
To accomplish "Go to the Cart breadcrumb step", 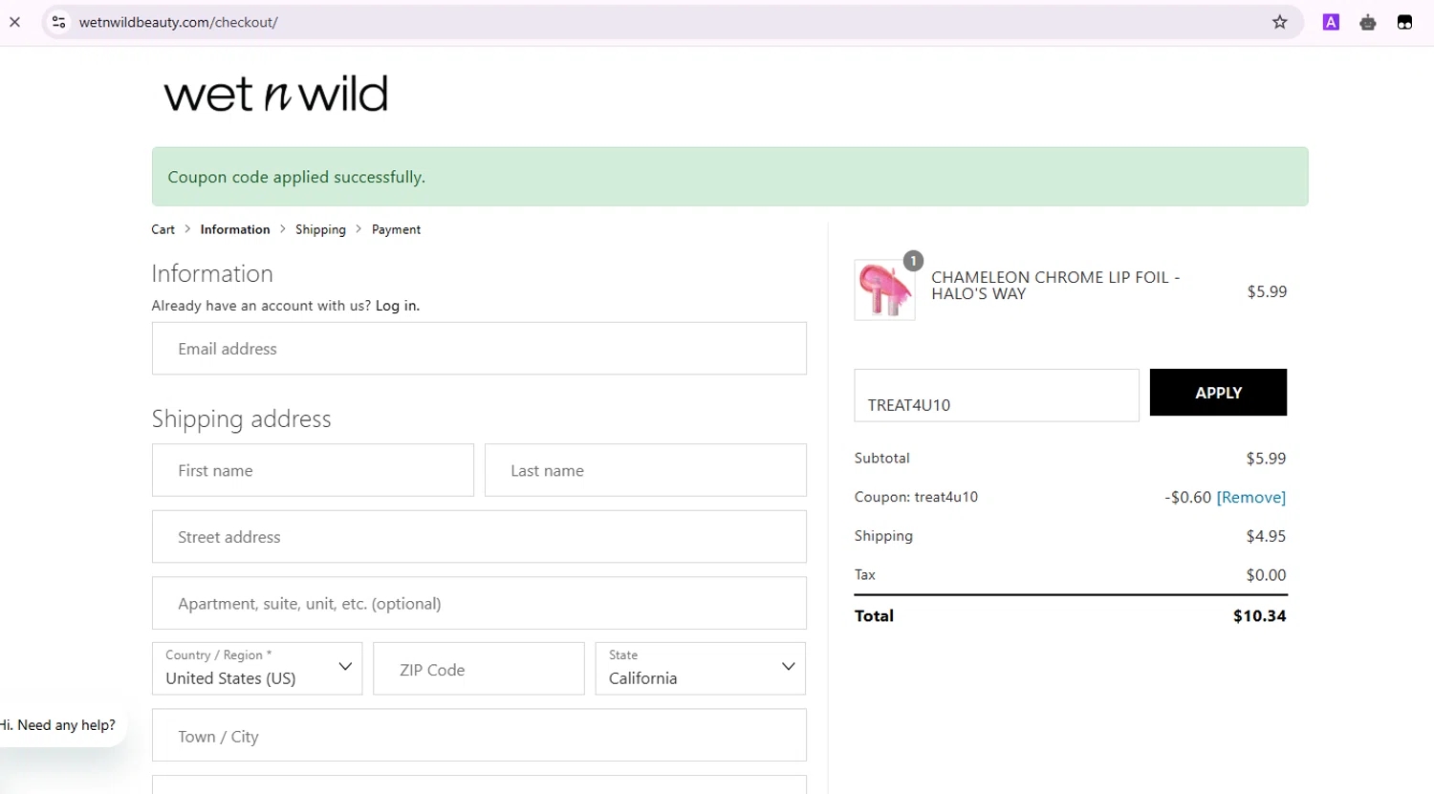I will [x=163, y=229].
